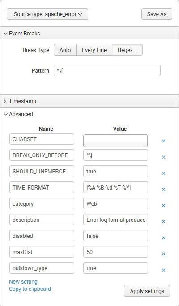Delete the description setting with its X
The width and height of the screenshot is (179, 306).
click(163, 222)
